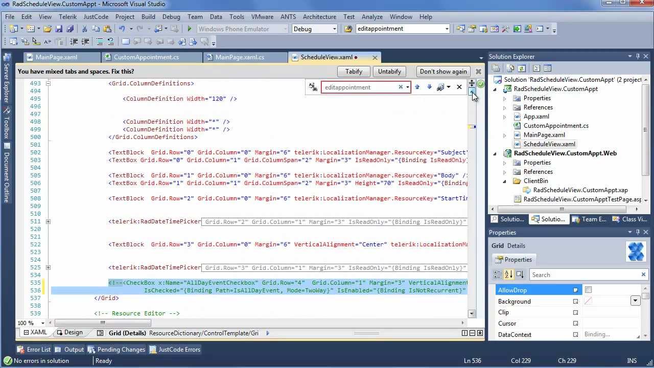Open the JustCode Errors panel

[174, 350]
